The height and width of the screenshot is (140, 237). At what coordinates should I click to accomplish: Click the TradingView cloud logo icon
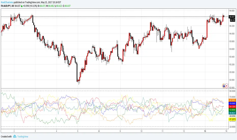[x=15, y=136]
